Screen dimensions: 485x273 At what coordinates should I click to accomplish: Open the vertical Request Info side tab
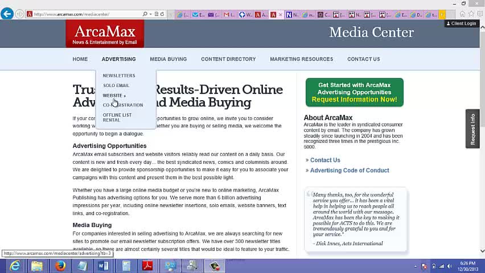pyautogui.click(x=472, y=129)
